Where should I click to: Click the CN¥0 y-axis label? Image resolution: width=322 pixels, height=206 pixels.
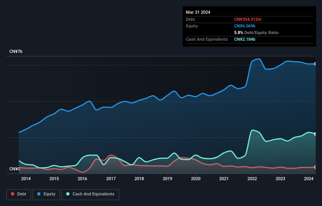click(15, 169)
